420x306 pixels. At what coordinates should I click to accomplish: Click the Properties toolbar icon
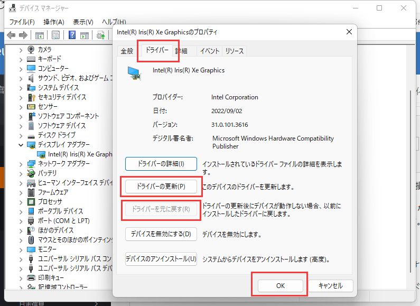tap(55, 35)
